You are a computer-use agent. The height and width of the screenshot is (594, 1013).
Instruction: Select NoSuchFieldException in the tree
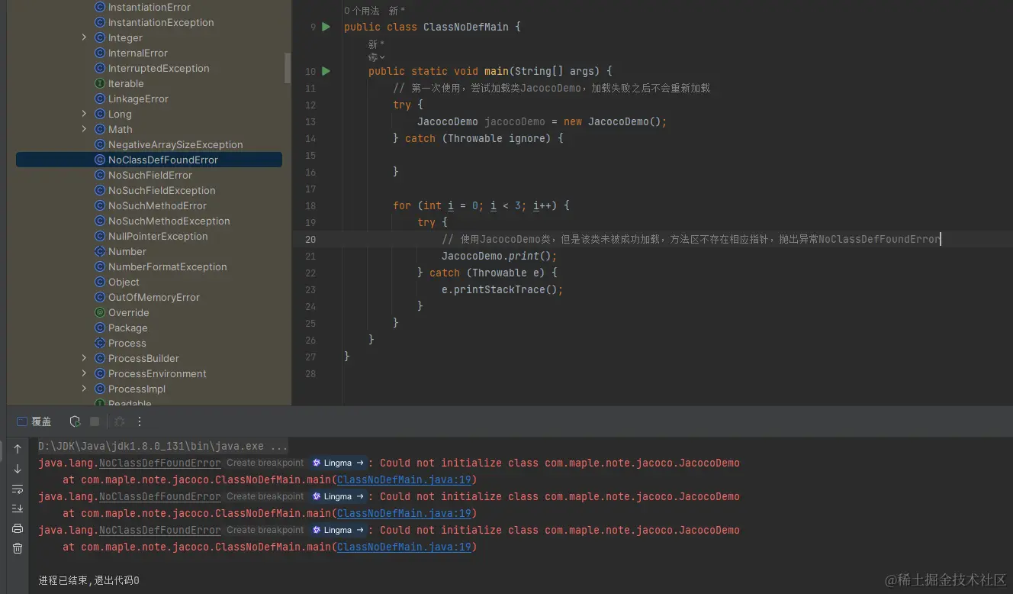pos(162,190)
